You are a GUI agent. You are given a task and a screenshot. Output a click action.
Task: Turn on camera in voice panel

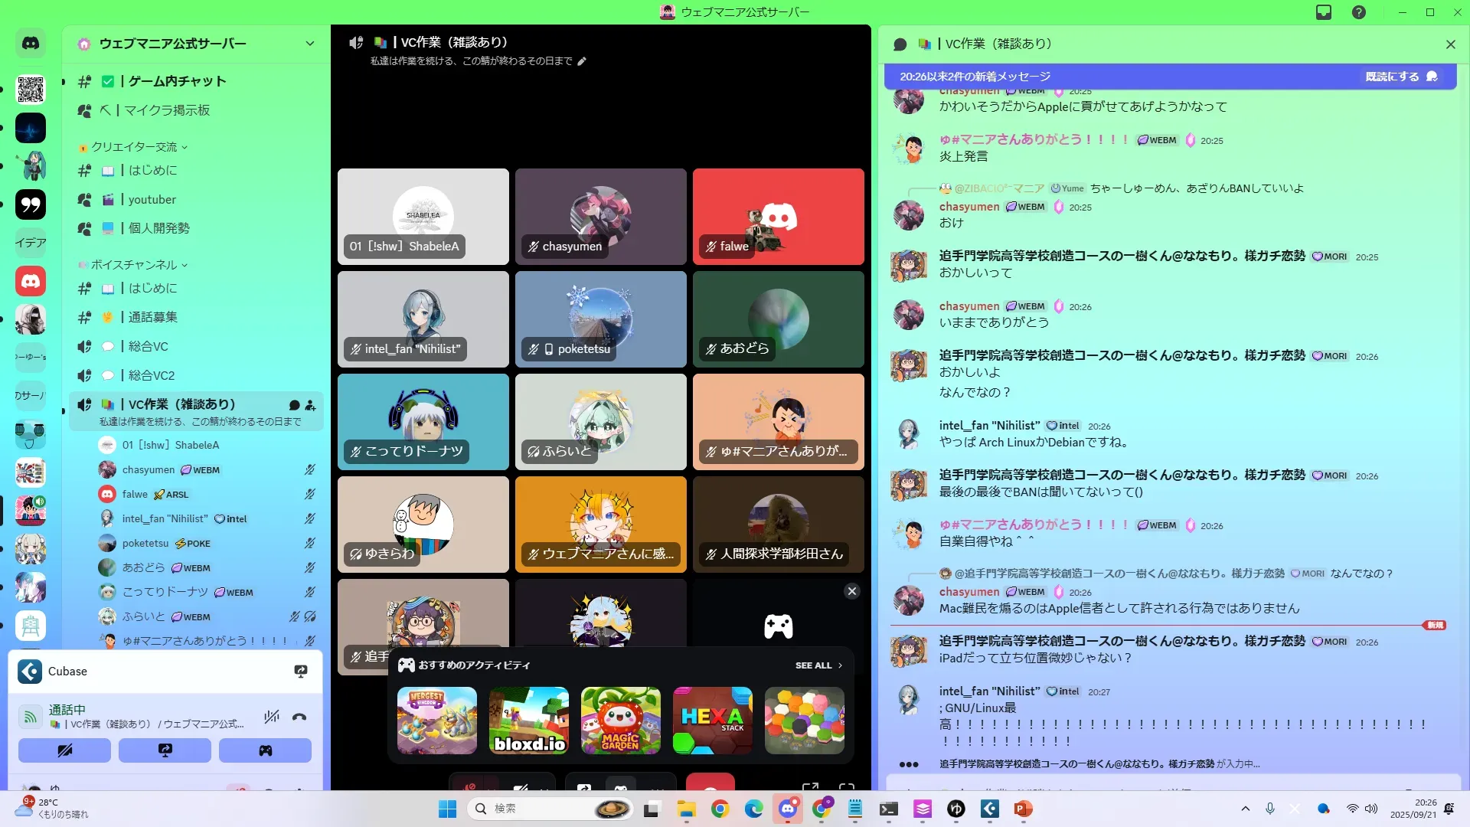coord(64,750)
